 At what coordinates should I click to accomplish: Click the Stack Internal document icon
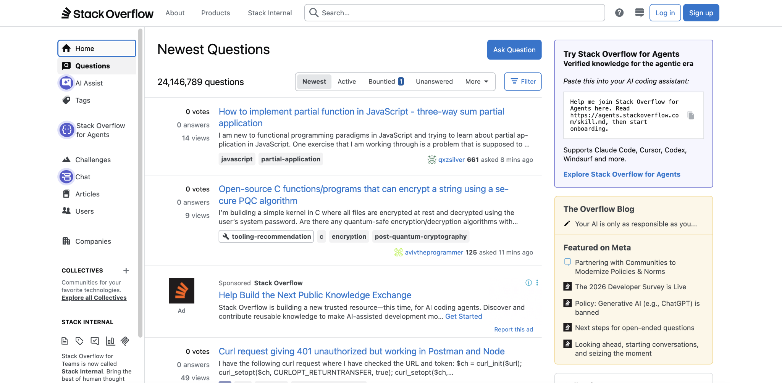coord(65,341)
